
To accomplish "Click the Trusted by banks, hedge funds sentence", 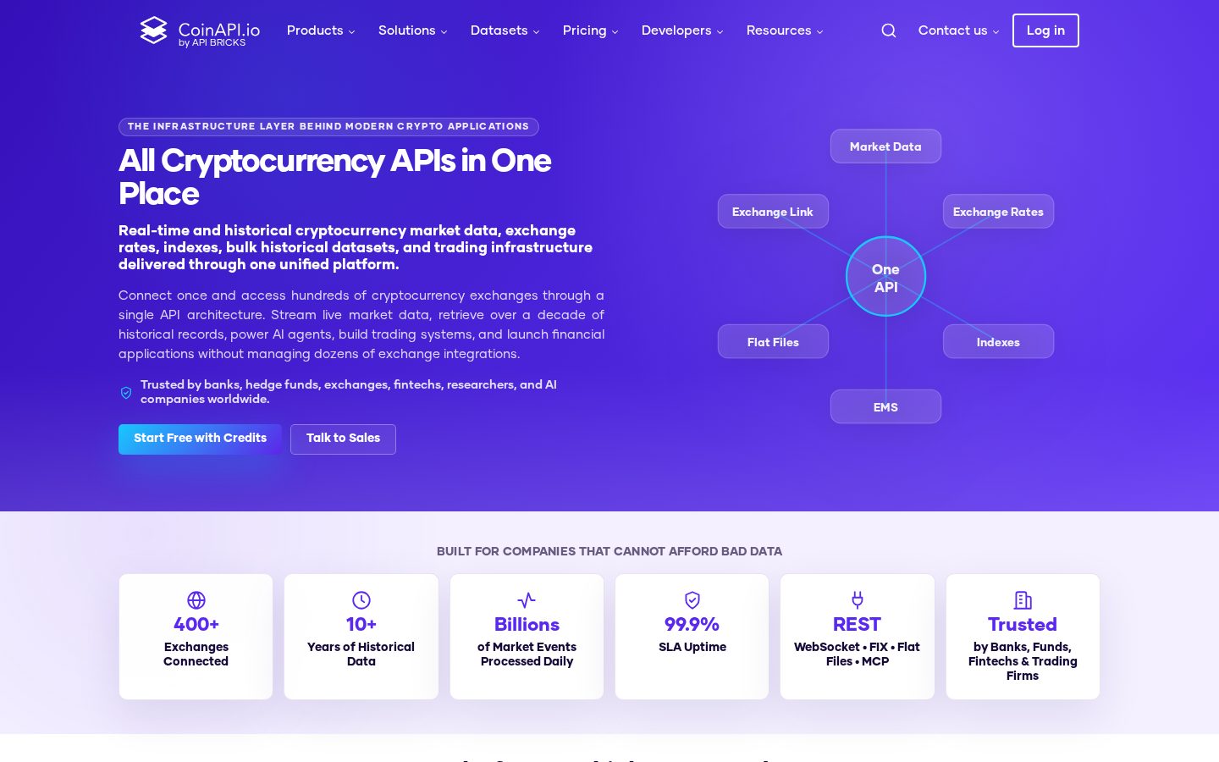I will pos(349,392).
